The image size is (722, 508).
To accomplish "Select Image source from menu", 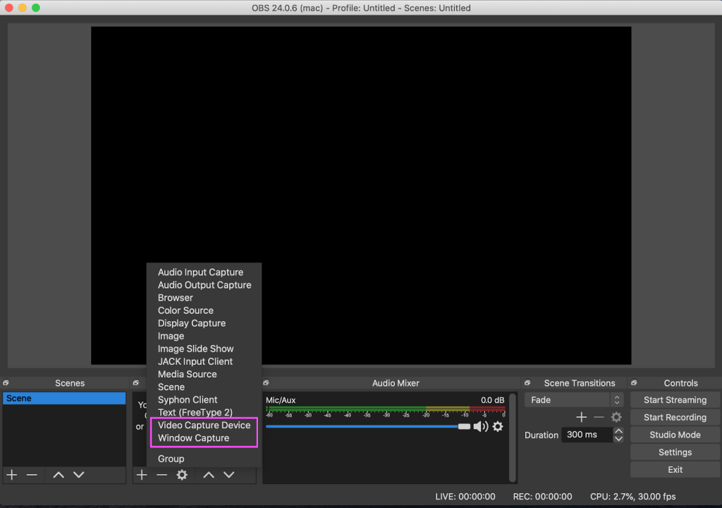I will 171,337.
